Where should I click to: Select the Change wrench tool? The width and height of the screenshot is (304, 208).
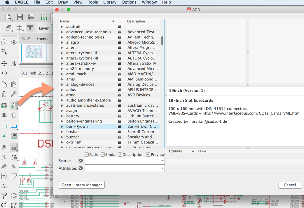click(x=13, y=94)
